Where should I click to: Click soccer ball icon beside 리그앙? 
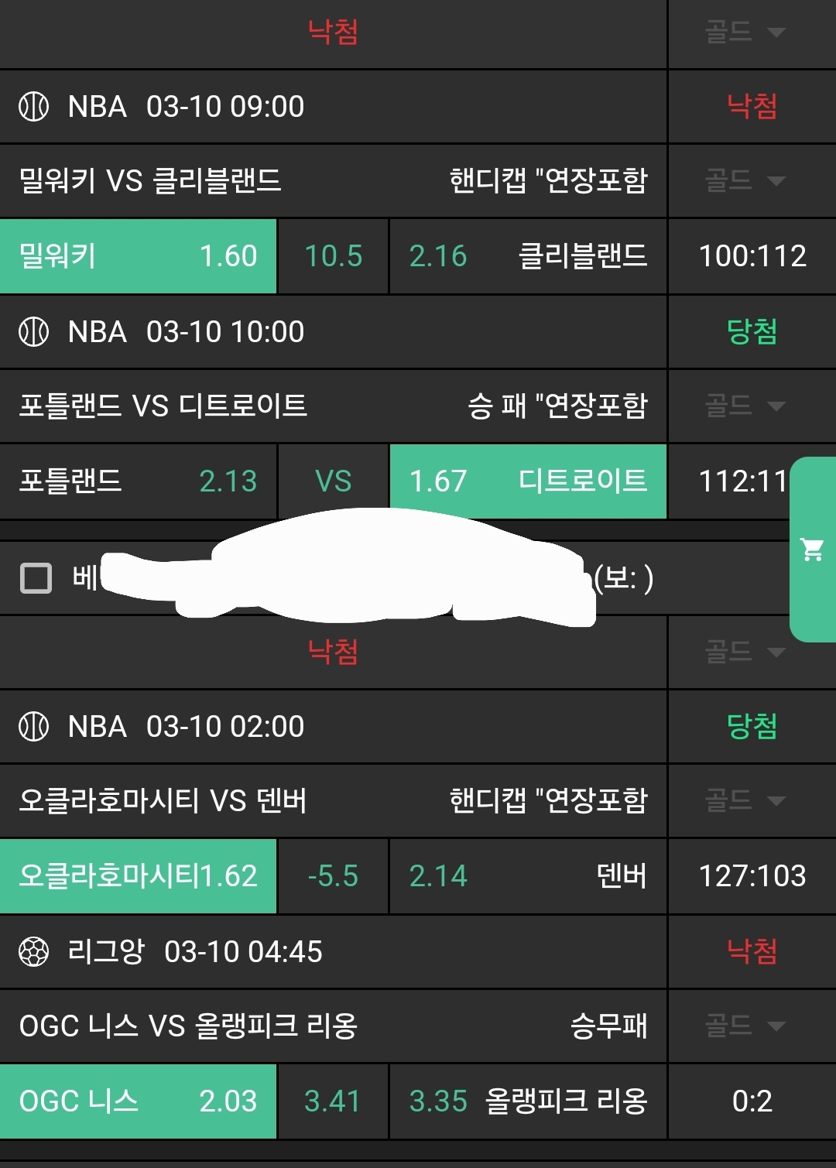[34, 952]
